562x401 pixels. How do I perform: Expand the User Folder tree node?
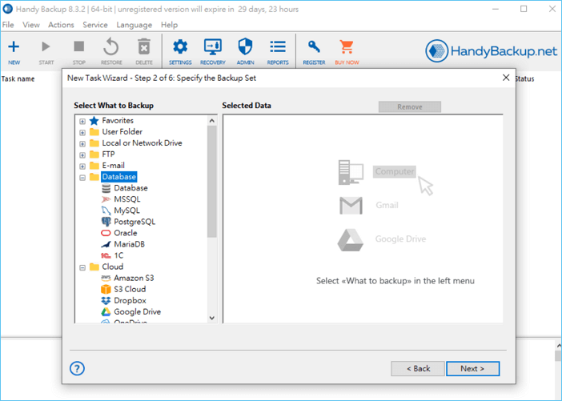coord(82,133)
